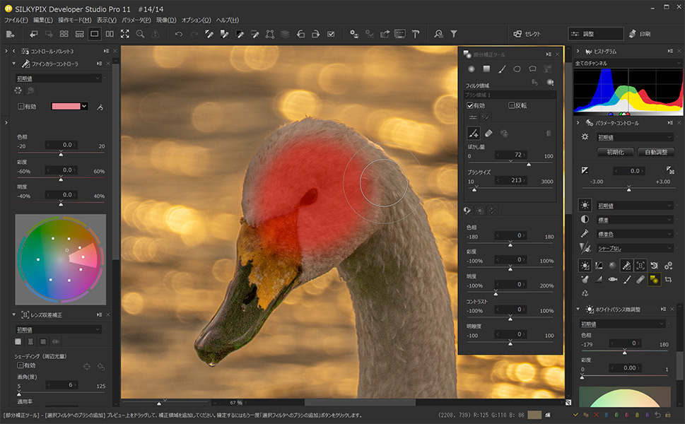Click the undo arrow in the toolbar
The height and width of the screenshot is (424, 685).
pos(179,34)
